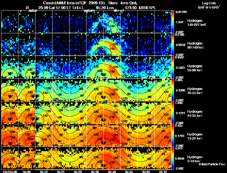Screen dimensions: 227x173
Task: Select the 149-227 keV panel at 04:46
Action: (112, 22)
